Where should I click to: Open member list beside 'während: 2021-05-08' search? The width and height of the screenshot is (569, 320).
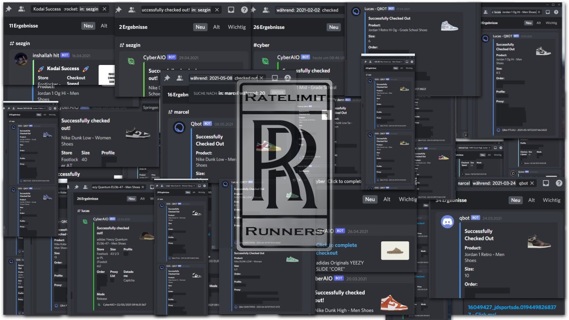click(180, 78)
